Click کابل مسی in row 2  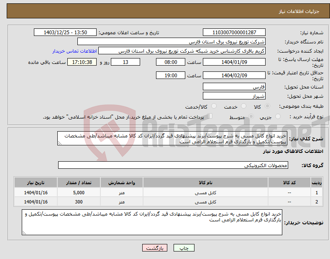(205, 202)
